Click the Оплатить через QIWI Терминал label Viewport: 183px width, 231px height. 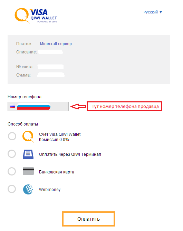point(70,154)
